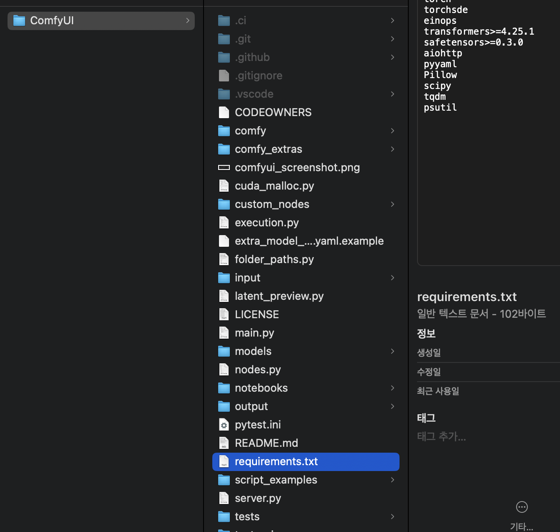Screen dimensions: 560x532
Task: Select the ComfyUI folder icon
Action: [x=19, y=20]
